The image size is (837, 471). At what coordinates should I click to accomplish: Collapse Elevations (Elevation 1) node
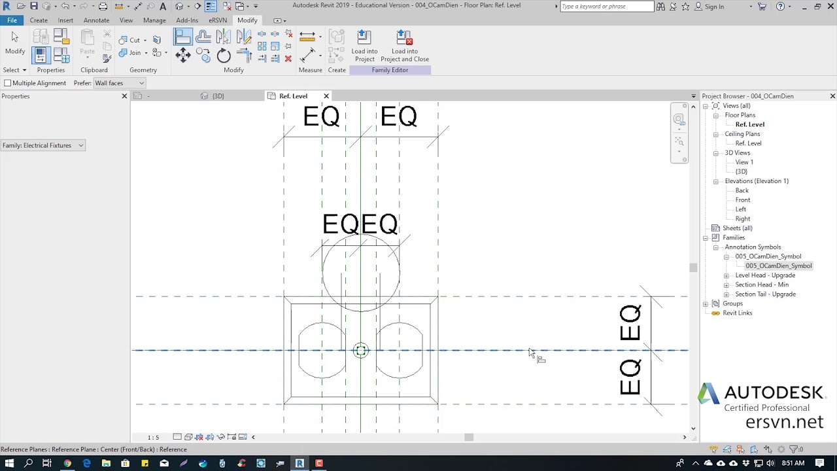coord(716,181)
